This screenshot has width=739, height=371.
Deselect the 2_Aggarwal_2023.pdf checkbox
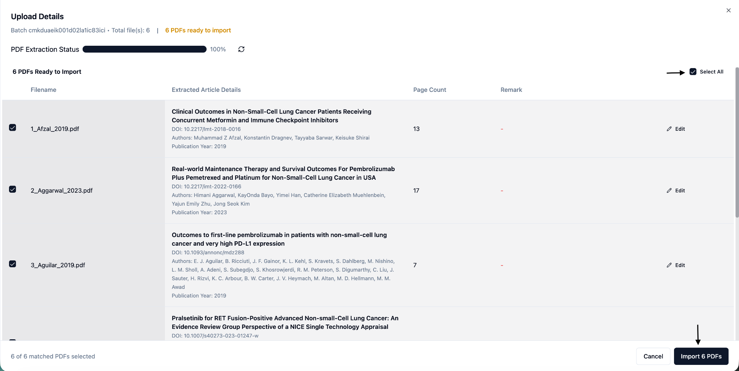coord(13,189)
